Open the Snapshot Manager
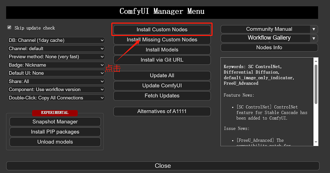The height and width of the screenshot is (173, 330). tap(55, 122)
